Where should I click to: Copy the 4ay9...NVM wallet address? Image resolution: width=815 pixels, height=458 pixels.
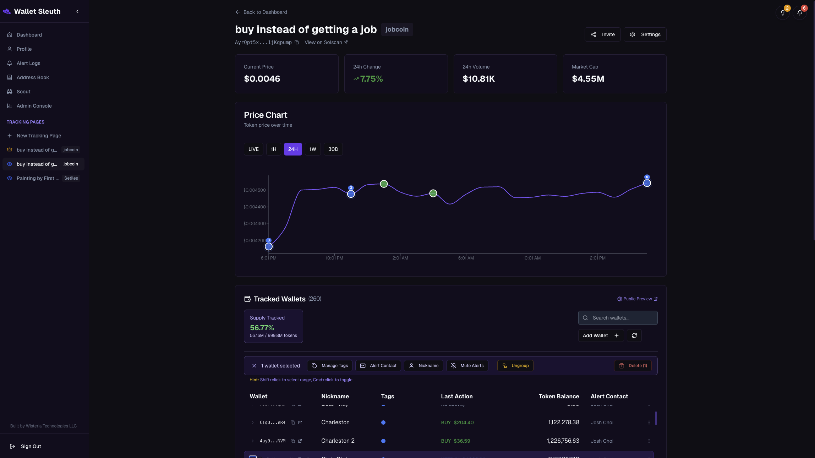(x=293, y=441)
